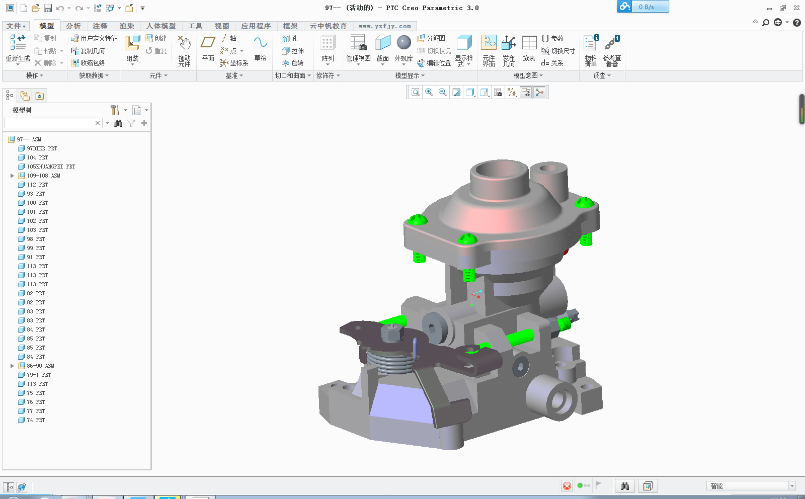Toggle the annotation display eye button
The height and width of the screenshot is (499, 805).
(x=526, y=92)
